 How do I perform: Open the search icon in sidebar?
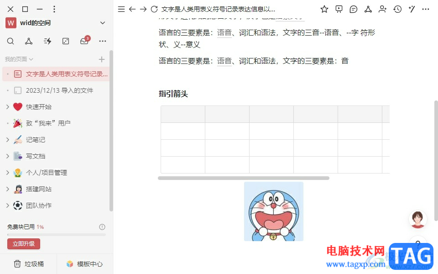click(x=10, y=42)
